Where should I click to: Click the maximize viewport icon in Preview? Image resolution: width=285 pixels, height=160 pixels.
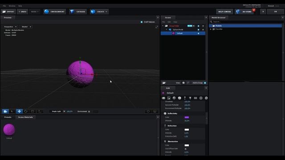click(x=157, y=27)
